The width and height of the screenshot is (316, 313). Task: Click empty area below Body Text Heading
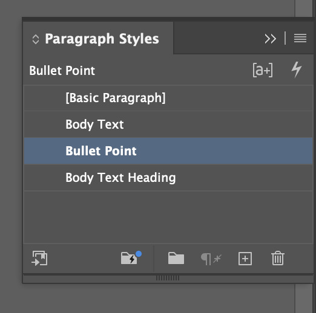tap(168, 217)
